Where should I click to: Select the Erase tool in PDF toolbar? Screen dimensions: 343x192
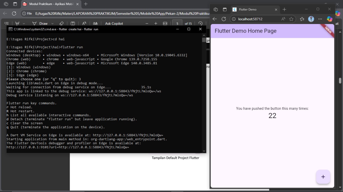61,23
